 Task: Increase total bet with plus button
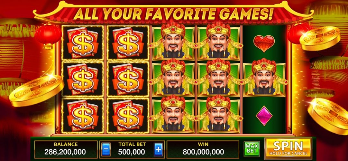(x=158, y=149)
